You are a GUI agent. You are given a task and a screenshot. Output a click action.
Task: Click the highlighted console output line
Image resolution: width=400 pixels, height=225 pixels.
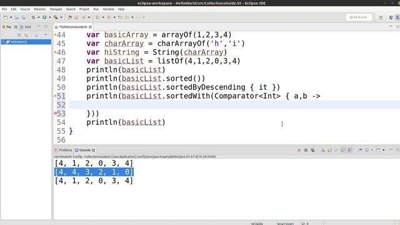[x=94, y=172]
